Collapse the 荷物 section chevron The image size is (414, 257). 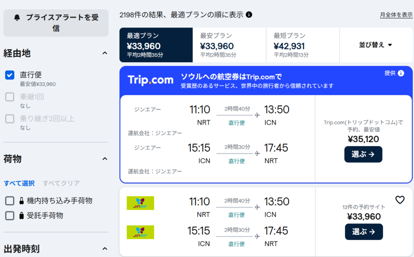click(x=105, y=159)
